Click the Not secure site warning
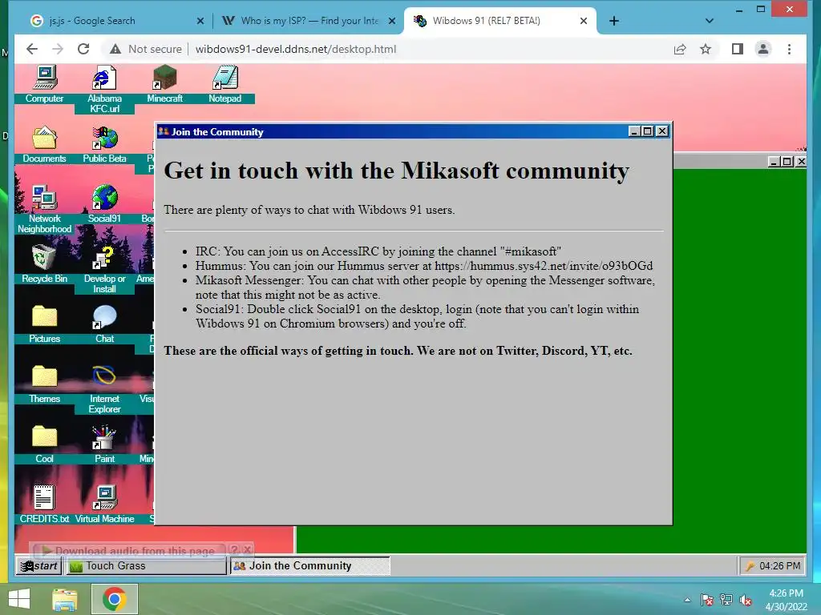Image resolution: width=821 pixels, height=615 pixels. coord(146,49)
